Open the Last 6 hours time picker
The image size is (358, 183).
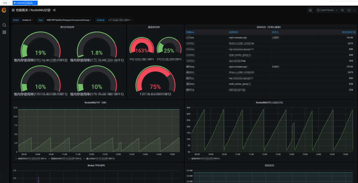pos(327,10)
